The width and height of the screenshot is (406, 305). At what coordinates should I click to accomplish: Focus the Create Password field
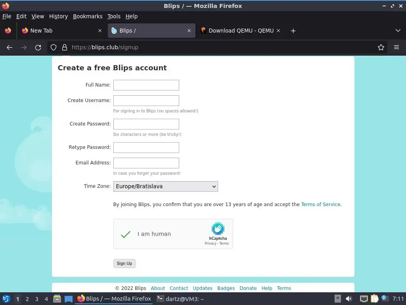click(x=146, y=124)
